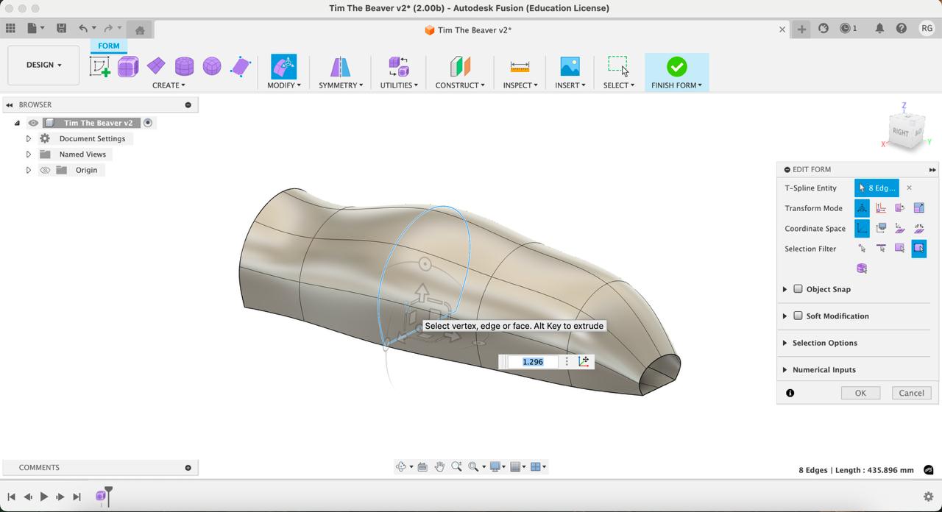This screenshot has height=512, width=942.
Task: Click the Insert image icon
Action: point(570,67)
